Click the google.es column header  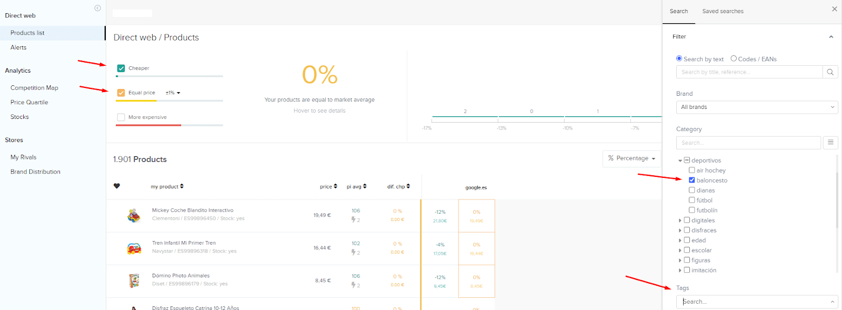[476, 187]
